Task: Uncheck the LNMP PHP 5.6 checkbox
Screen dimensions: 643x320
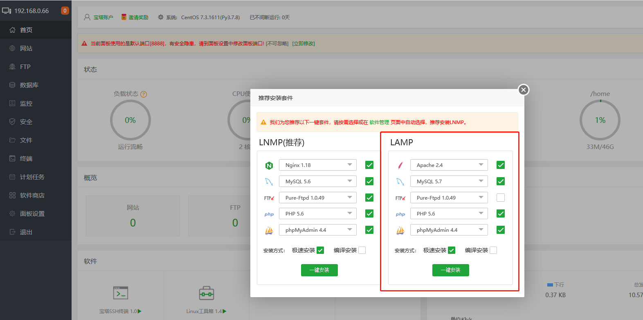Action: (x=369, y=213)
